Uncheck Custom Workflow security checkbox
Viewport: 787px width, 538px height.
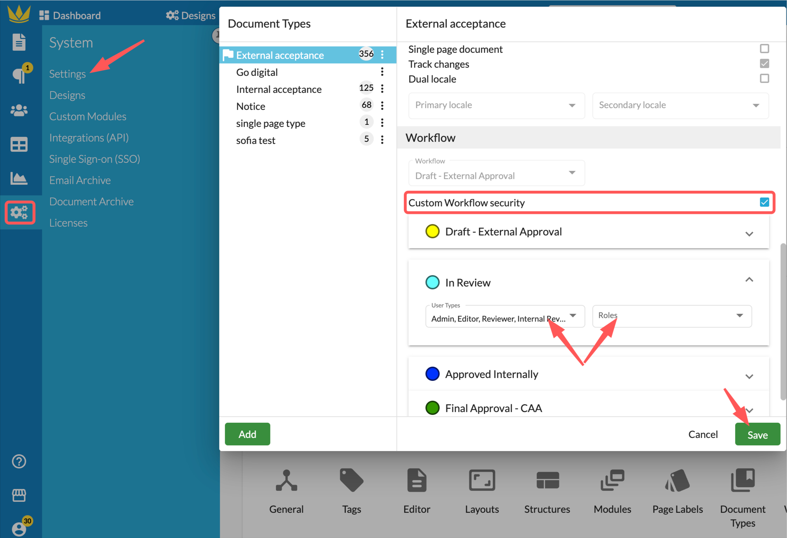pyautogui.click(x=764, y=203)
